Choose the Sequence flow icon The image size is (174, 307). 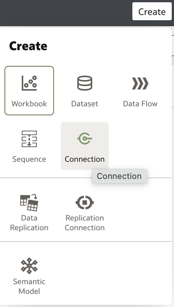point(29,139)
